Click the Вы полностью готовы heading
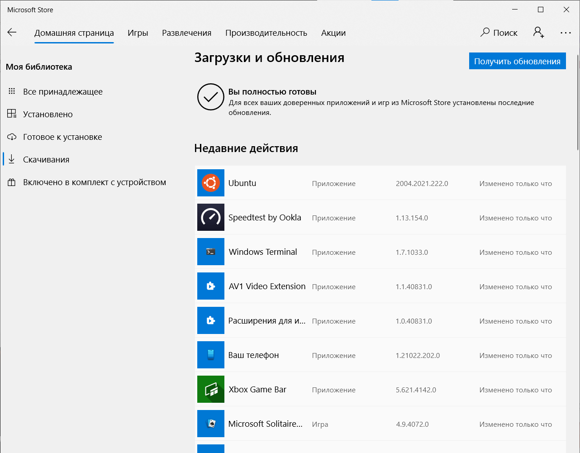 pyautogui.click(x=272, y=91)
